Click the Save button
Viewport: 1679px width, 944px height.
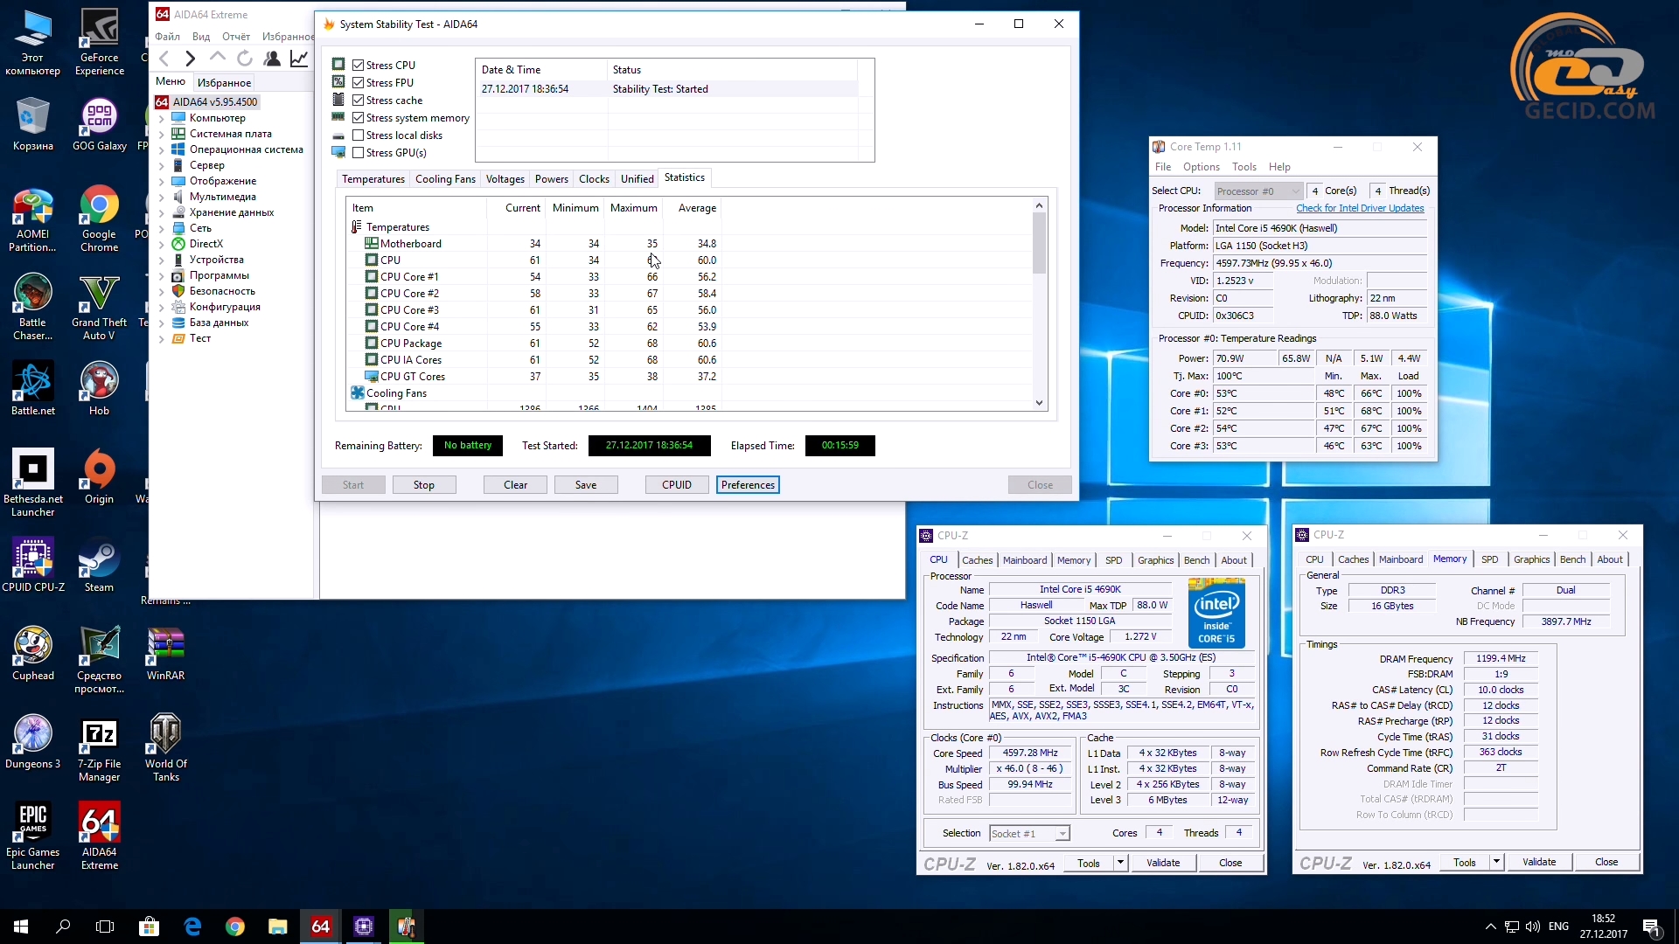[586, 485]
